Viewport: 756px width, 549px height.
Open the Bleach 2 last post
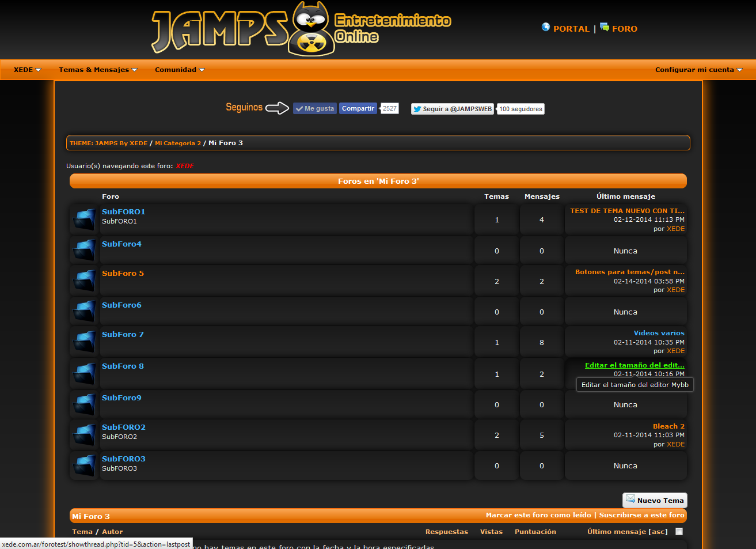668,426
